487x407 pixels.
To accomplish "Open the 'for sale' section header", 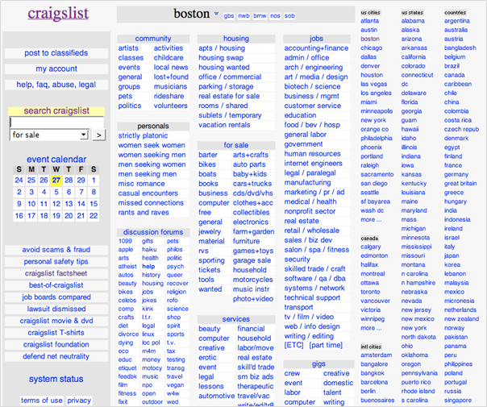I will (236, 145).
